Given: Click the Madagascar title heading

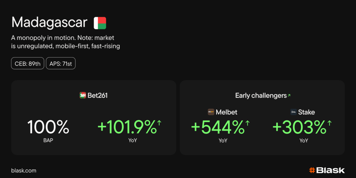Looking at the screenshot, I should pyautogui.click(x=49, y=23).
